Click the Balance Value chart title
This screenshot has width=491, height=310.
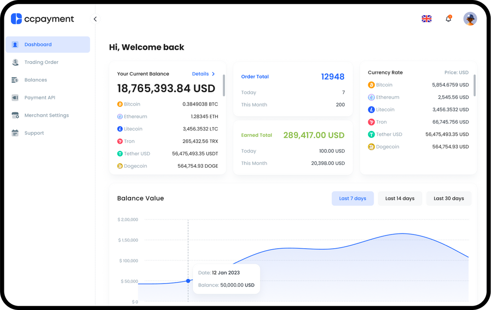click(x=140, y=198)
